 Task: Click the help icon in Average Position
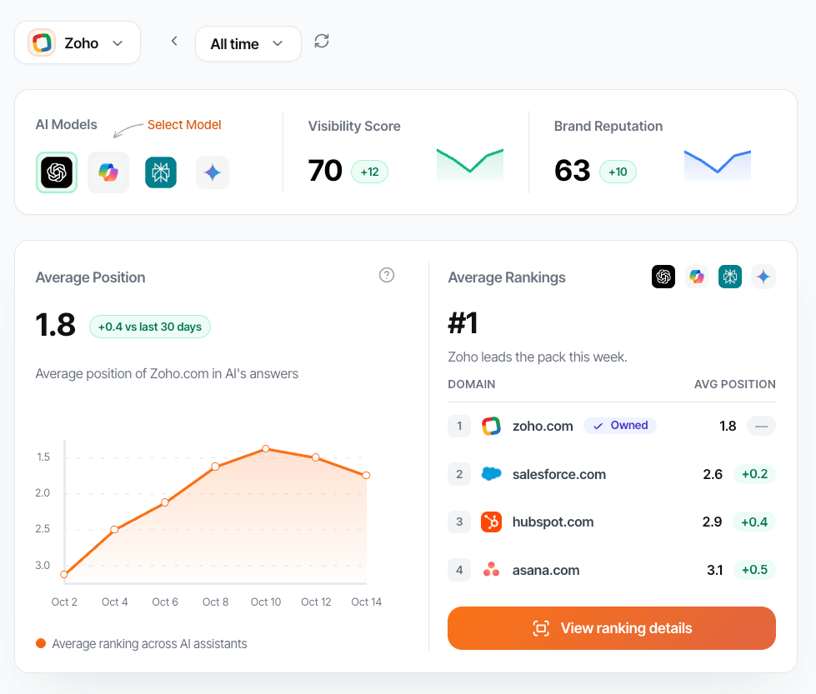coord(386,275)
